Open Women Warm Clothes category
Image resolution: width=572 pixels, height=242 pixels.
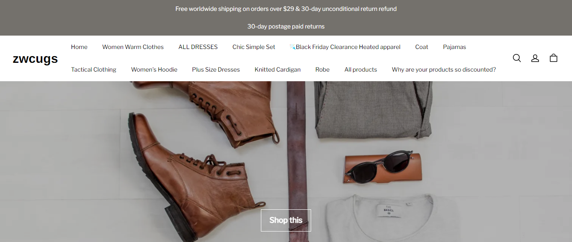coord(133,47)
